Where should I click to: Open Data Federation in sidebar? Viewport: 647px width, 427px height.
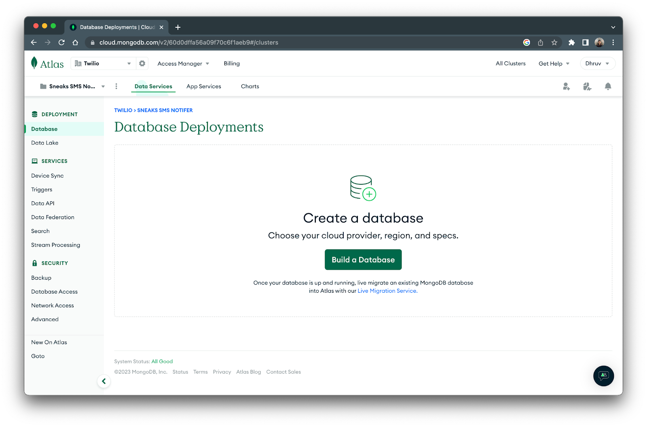[53, 217]
